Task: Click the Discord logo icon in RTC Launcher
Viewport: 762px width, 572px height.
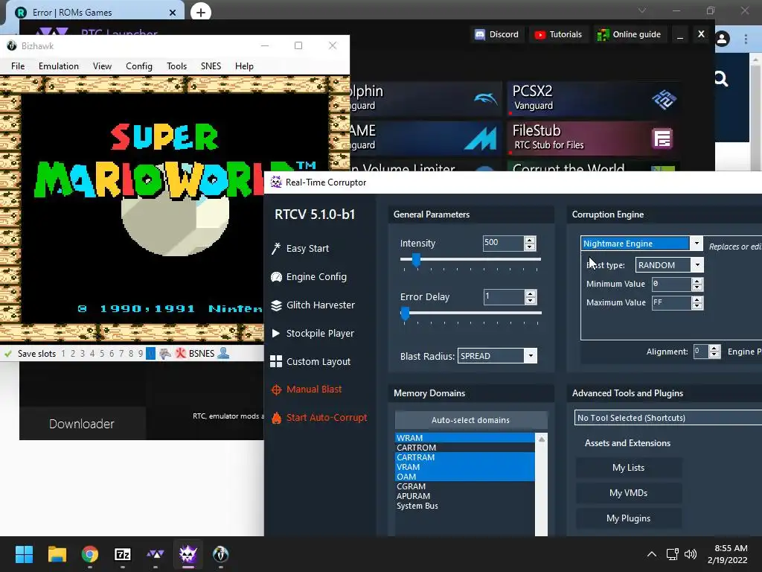Action: (x=480, y=34)
